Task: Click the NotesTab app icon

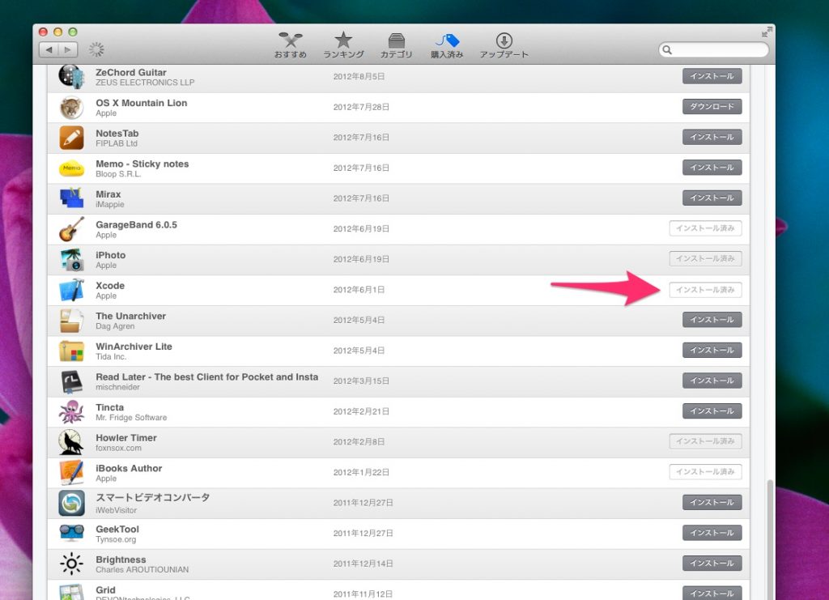Action: (71, 138)
